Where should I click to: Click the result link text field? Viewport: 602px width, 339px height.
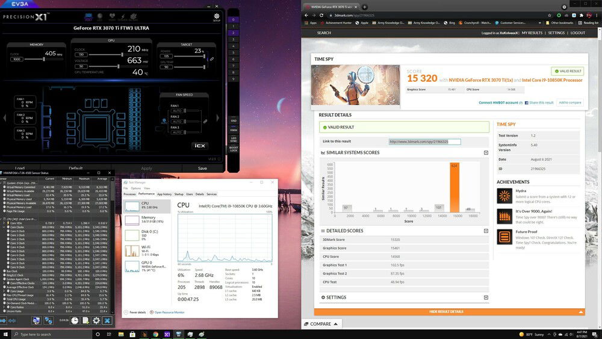(x=424, y=142)
